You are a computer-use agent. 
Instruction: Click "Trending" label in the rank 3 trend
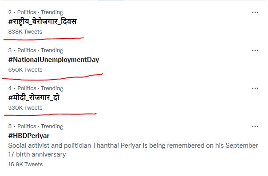52,50
